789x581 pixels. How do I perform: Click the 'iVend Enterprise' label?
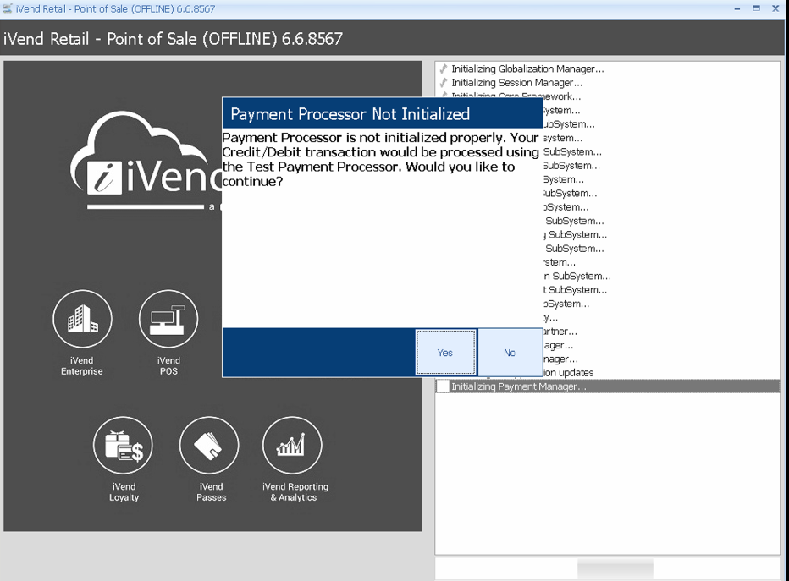pyautogui.click(x=82, y=366)
